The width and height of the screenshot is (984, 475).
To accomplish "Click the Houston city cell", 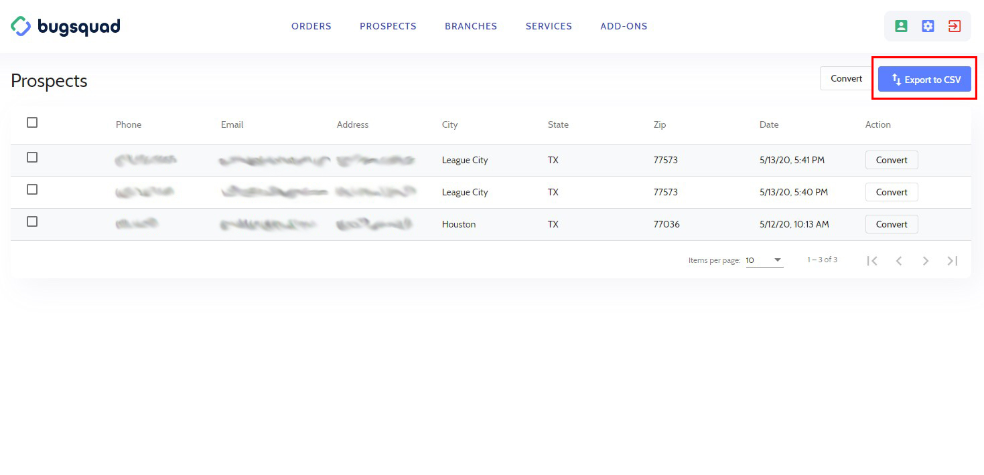I will point(459,224).
